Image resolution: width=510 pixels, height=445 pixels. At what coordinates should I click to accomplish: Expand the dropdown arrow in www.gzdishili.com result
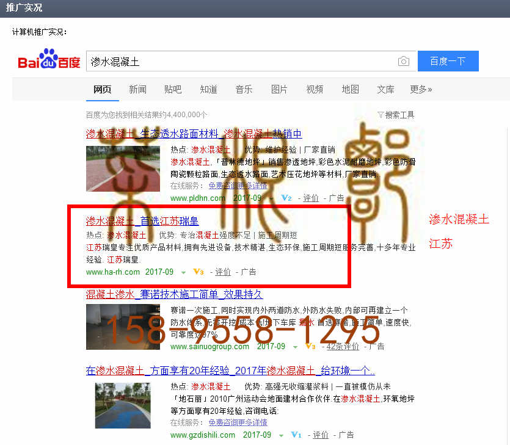pyautogui.click(x=281, y=436)
